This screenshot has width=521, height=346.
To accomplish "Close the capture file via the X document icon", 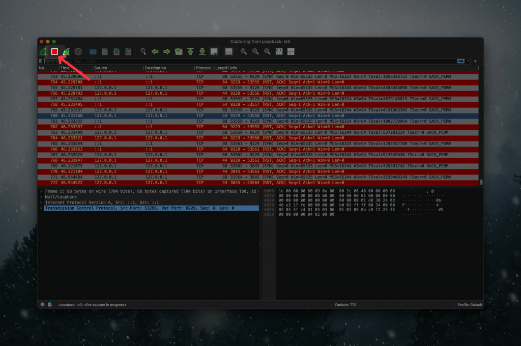I will pos(117,51).
